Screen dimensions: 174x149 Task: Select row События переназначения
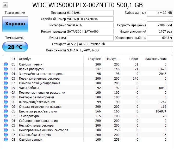pyautogui.click(x=85, y=121)
